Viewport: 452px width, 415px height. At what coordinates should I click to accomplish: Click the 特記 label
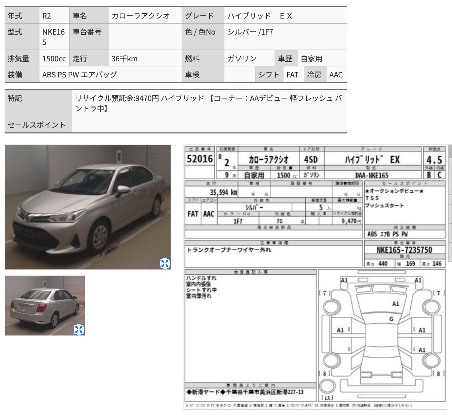click(x=15, y=98)
